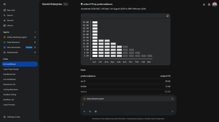Copy the chart code block
This screenshot has width=219, height=122.
(168, 16)
